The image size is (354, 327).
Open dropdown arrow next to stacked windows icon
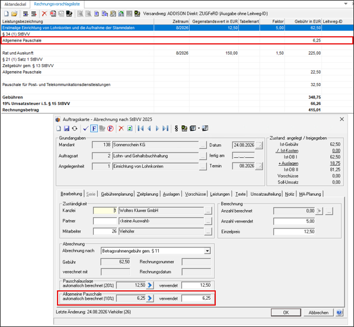click(199, 129)
